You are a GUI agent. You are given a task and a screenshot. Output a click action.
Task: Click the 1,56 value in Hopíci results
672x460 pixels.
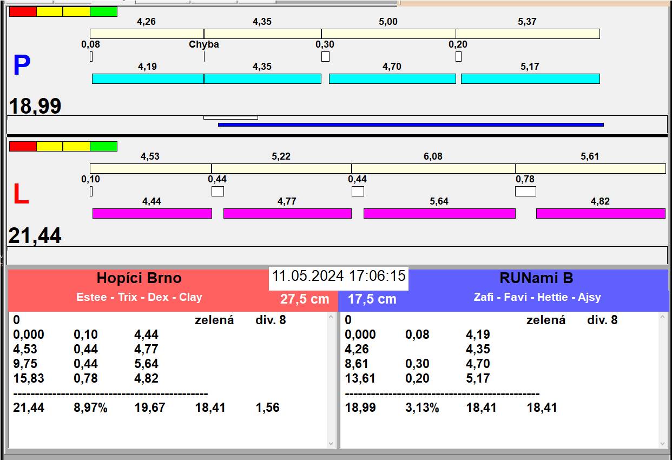[x=268, y=408]
